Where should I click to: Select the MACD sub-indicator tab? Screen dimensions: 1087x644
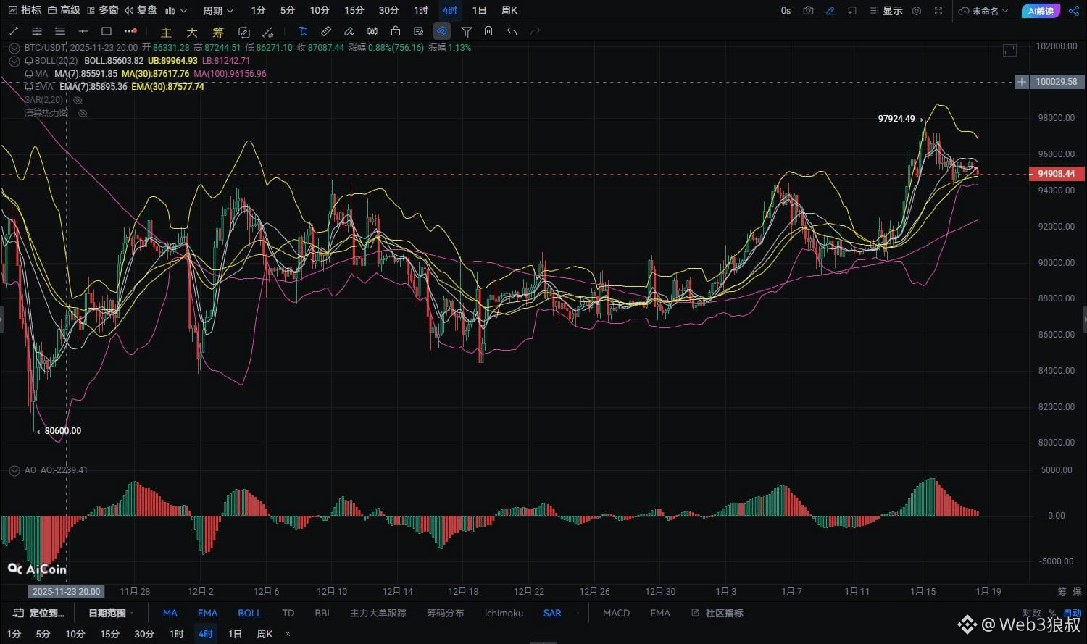(616, 613)
